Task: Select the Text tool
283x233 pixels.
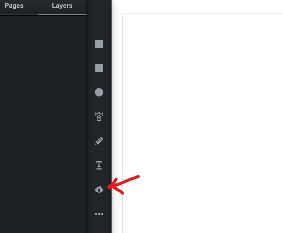Action: tap(99, 165)
